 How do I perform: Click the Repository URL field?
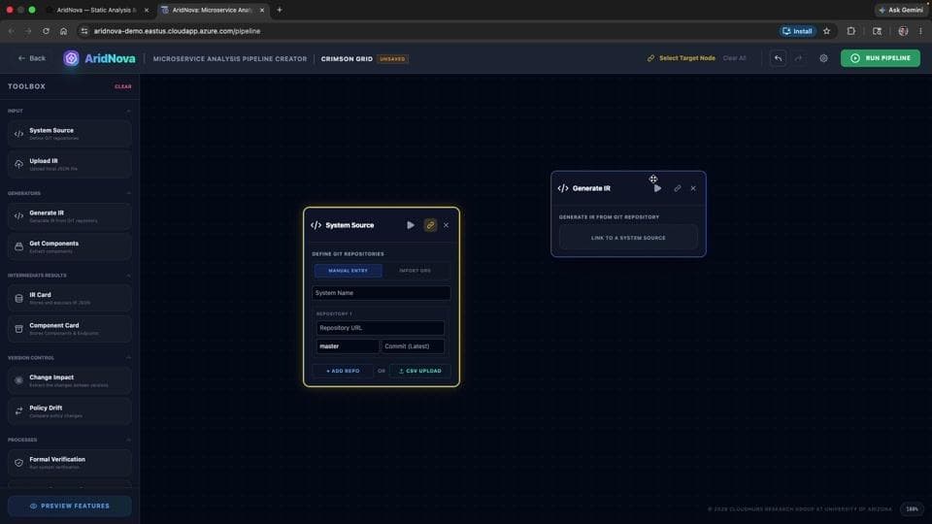coord(381,328)
